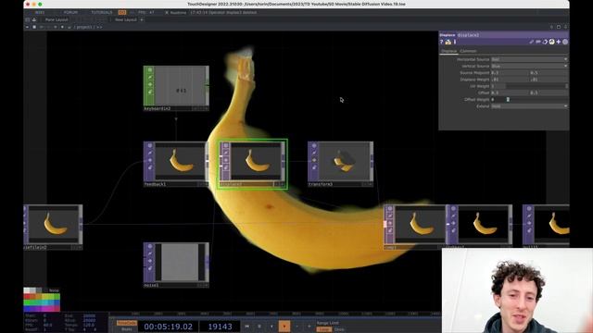Screen dimensions: 593x333
Task: Open Tutorials link in top bar
Action: click(x=101, y=12)
